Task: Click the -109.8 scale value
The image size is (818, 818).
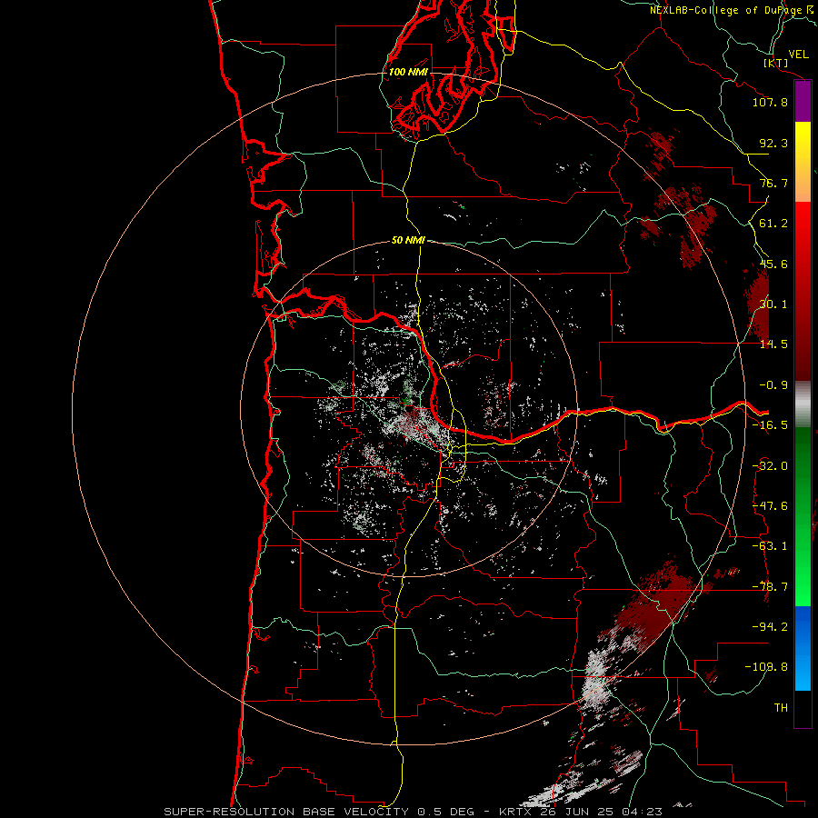Action: coord(766,667)
